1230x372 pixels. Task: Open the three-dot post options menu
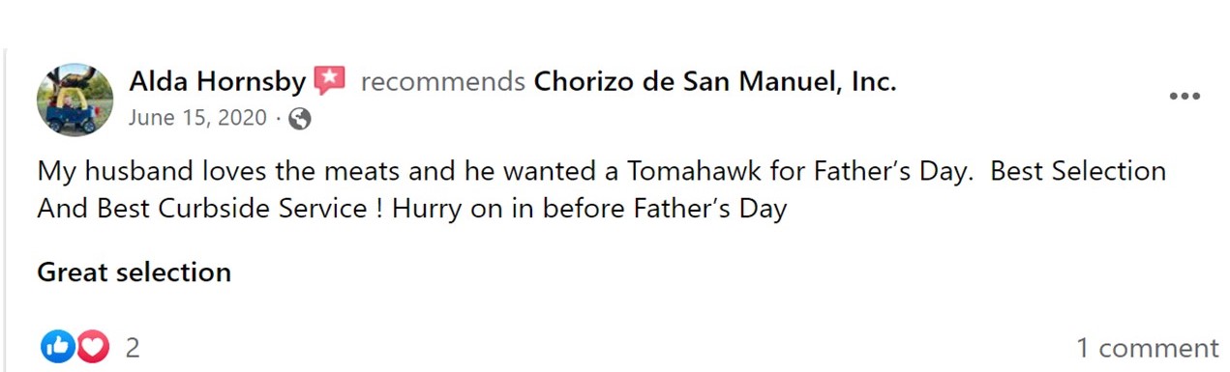pos(1185,97)
